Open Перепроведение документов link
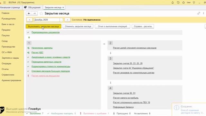 (x=45, y=32)
